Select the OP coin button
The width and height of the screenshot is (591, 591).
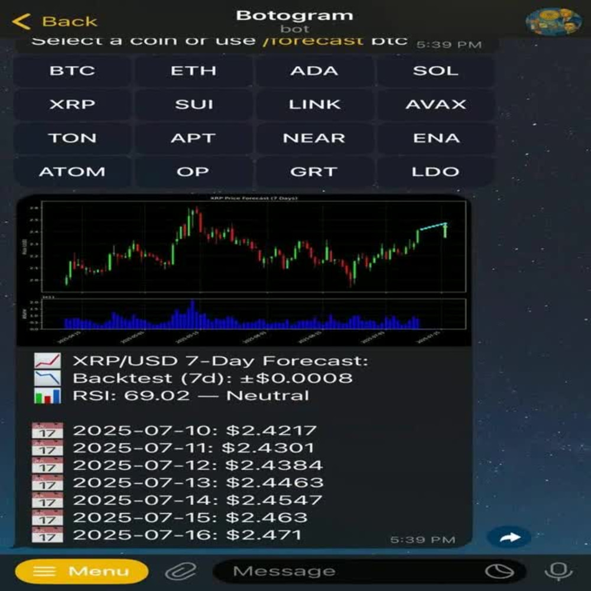(193, 172)
